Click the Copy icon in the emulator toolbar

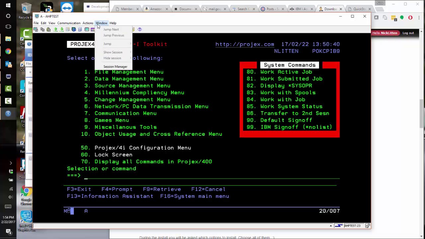coord(42,30)
